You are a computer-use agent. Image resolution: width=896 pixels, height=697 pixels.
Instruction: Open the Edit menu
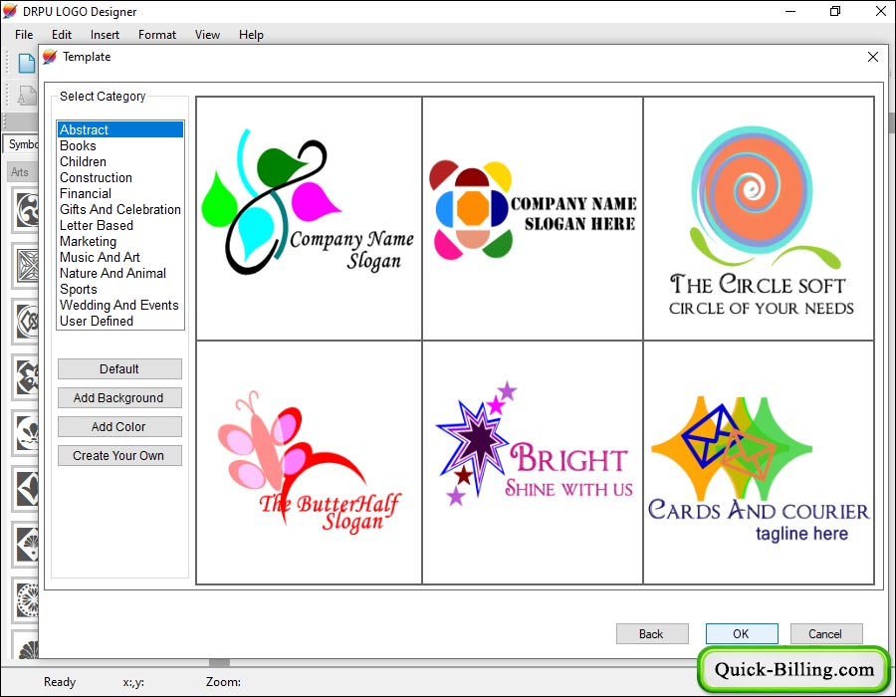tap(61, 35)
